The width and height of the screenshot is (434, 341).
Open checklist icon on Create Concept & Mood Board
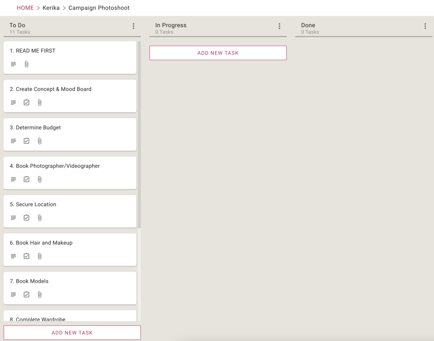(27, 102)
